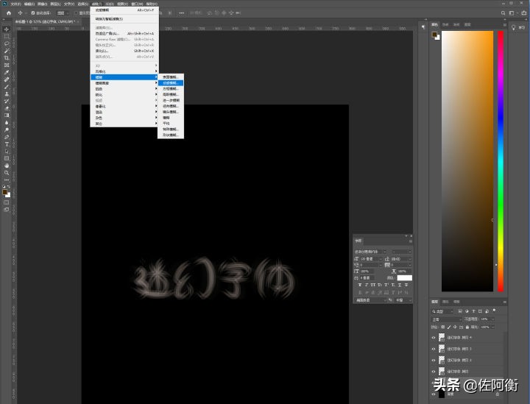This screenshot has height=404, width=530.
Task: Toggle the Auto-Select checkbox in options bar
Action: click(32, 13)
